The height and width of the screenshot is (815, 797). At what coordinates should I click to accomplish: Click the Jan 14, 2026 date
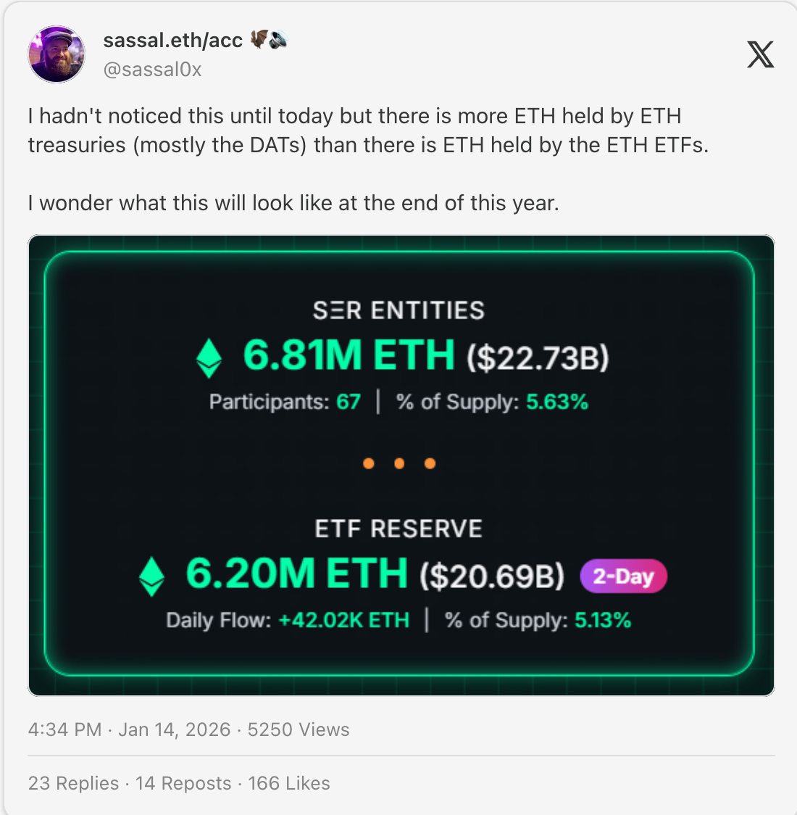tap(174, 729)
